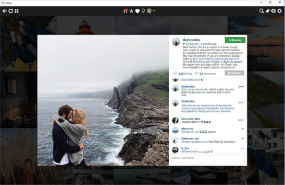This screenshot has width=285, height=185.
Task: Focus the Leave a comment field
Action: [208, 159]
